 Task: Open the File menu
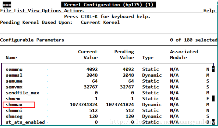[x=6, y=11]
